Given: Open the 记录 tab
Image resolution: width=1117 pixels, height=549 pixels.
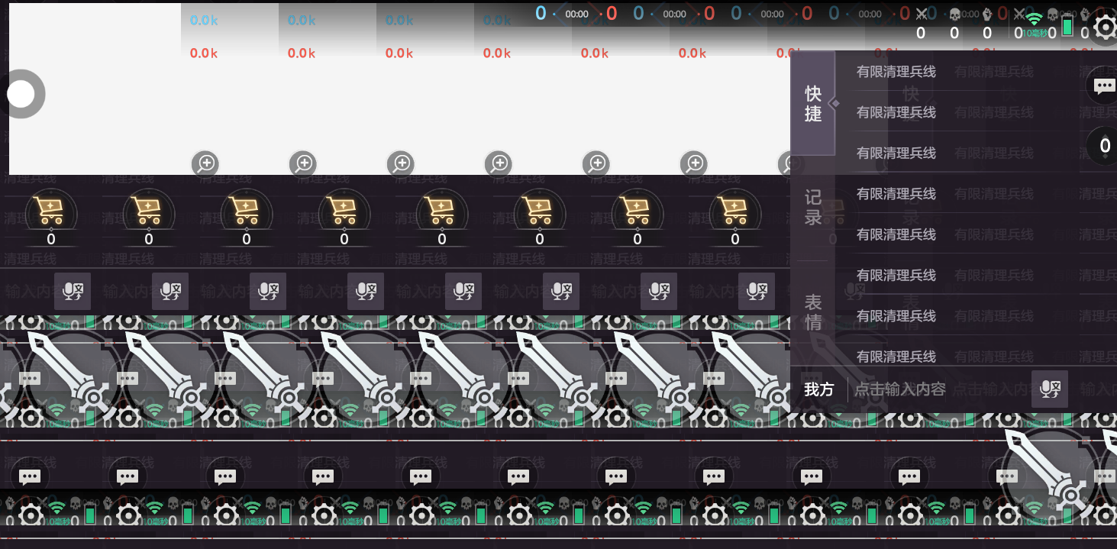Looking at the screenshot, I should (813, 208).
